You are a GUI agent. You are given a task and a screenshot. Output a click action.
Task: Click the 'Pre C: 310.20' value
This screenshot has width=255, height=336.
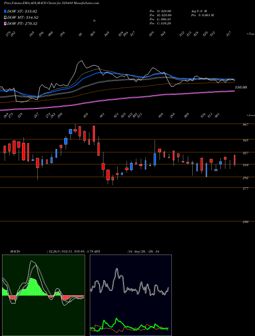pos(160,23)
